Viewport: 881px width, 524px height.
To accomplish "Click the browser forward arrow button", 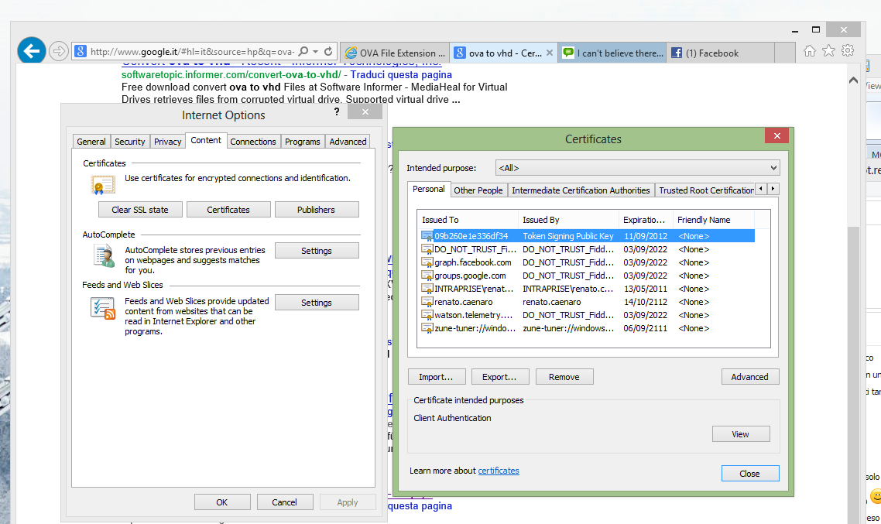I will (x=58, y=51).
